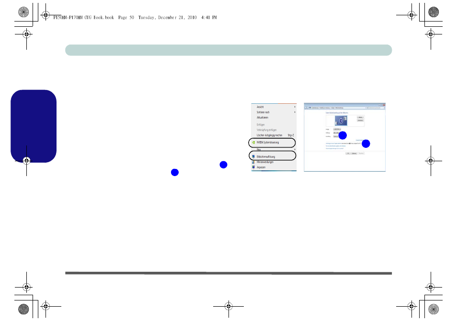Click the Bildschirmauflösung monitor icon

(x=253, y=156)
